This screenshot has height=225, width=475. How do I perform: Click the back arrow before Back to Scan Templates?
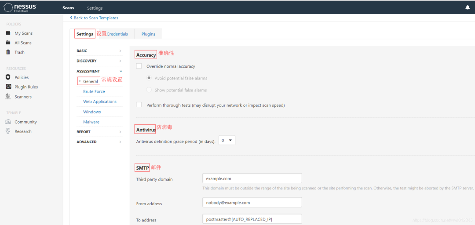coord(71,18)
